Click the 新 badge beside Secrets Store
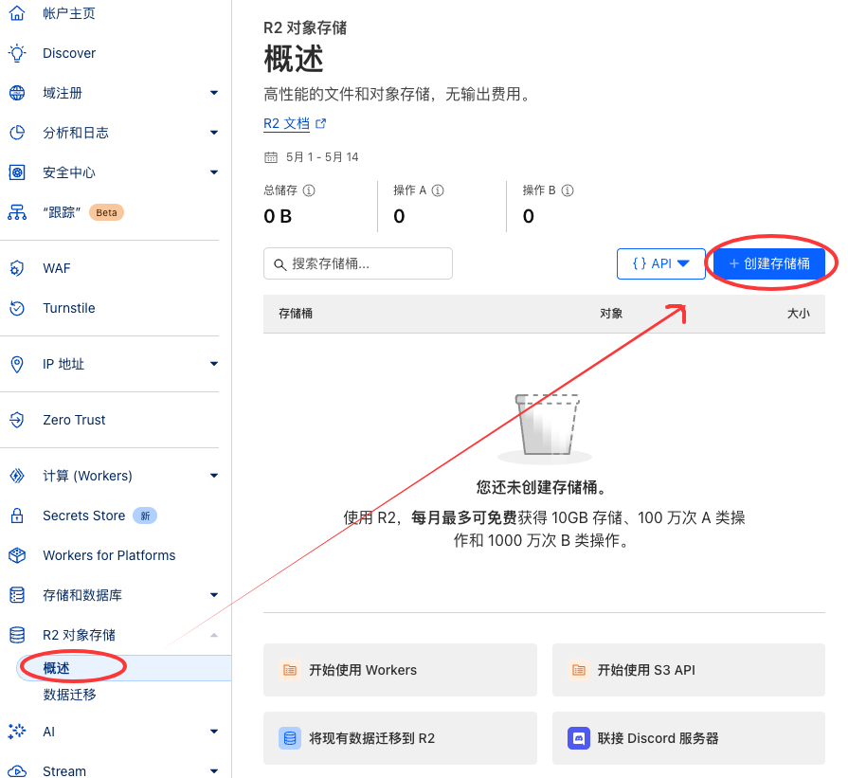 (145, 516)
